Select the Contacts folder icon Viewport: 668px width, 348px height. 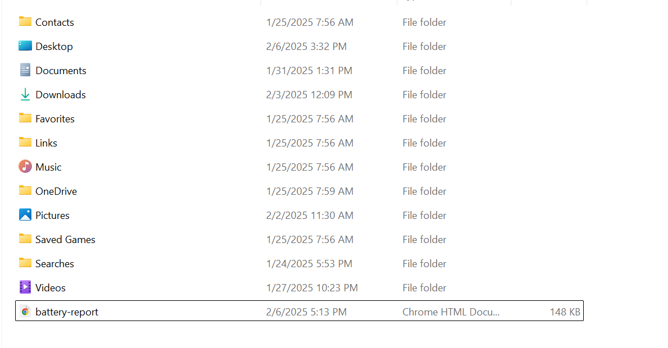[25, 22]
